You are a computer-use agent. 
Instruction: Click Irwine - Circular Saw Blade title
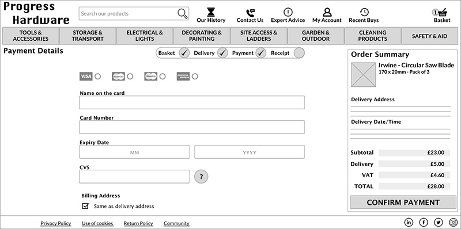(416, 65)
